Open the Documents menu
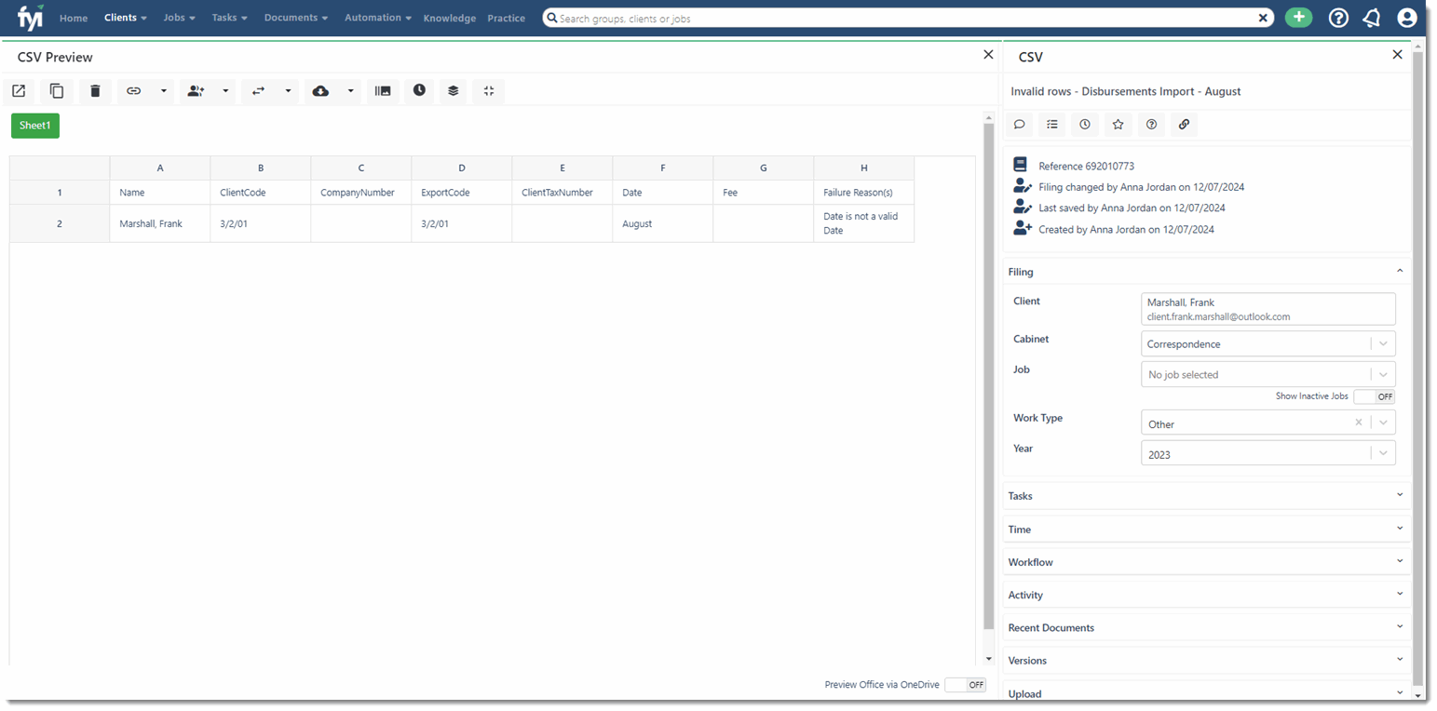The width and height of the screenshot is (1437, 711). click(296, 18)
